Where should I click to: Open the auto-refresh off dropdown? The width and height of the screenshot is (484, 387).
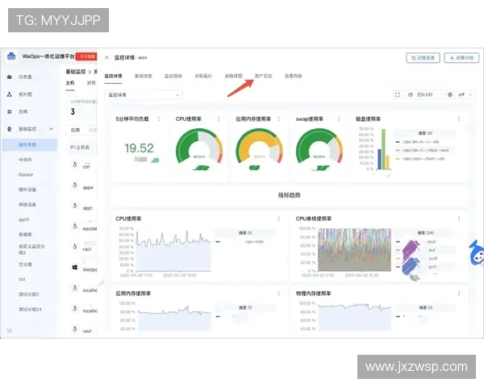point(461,94)
